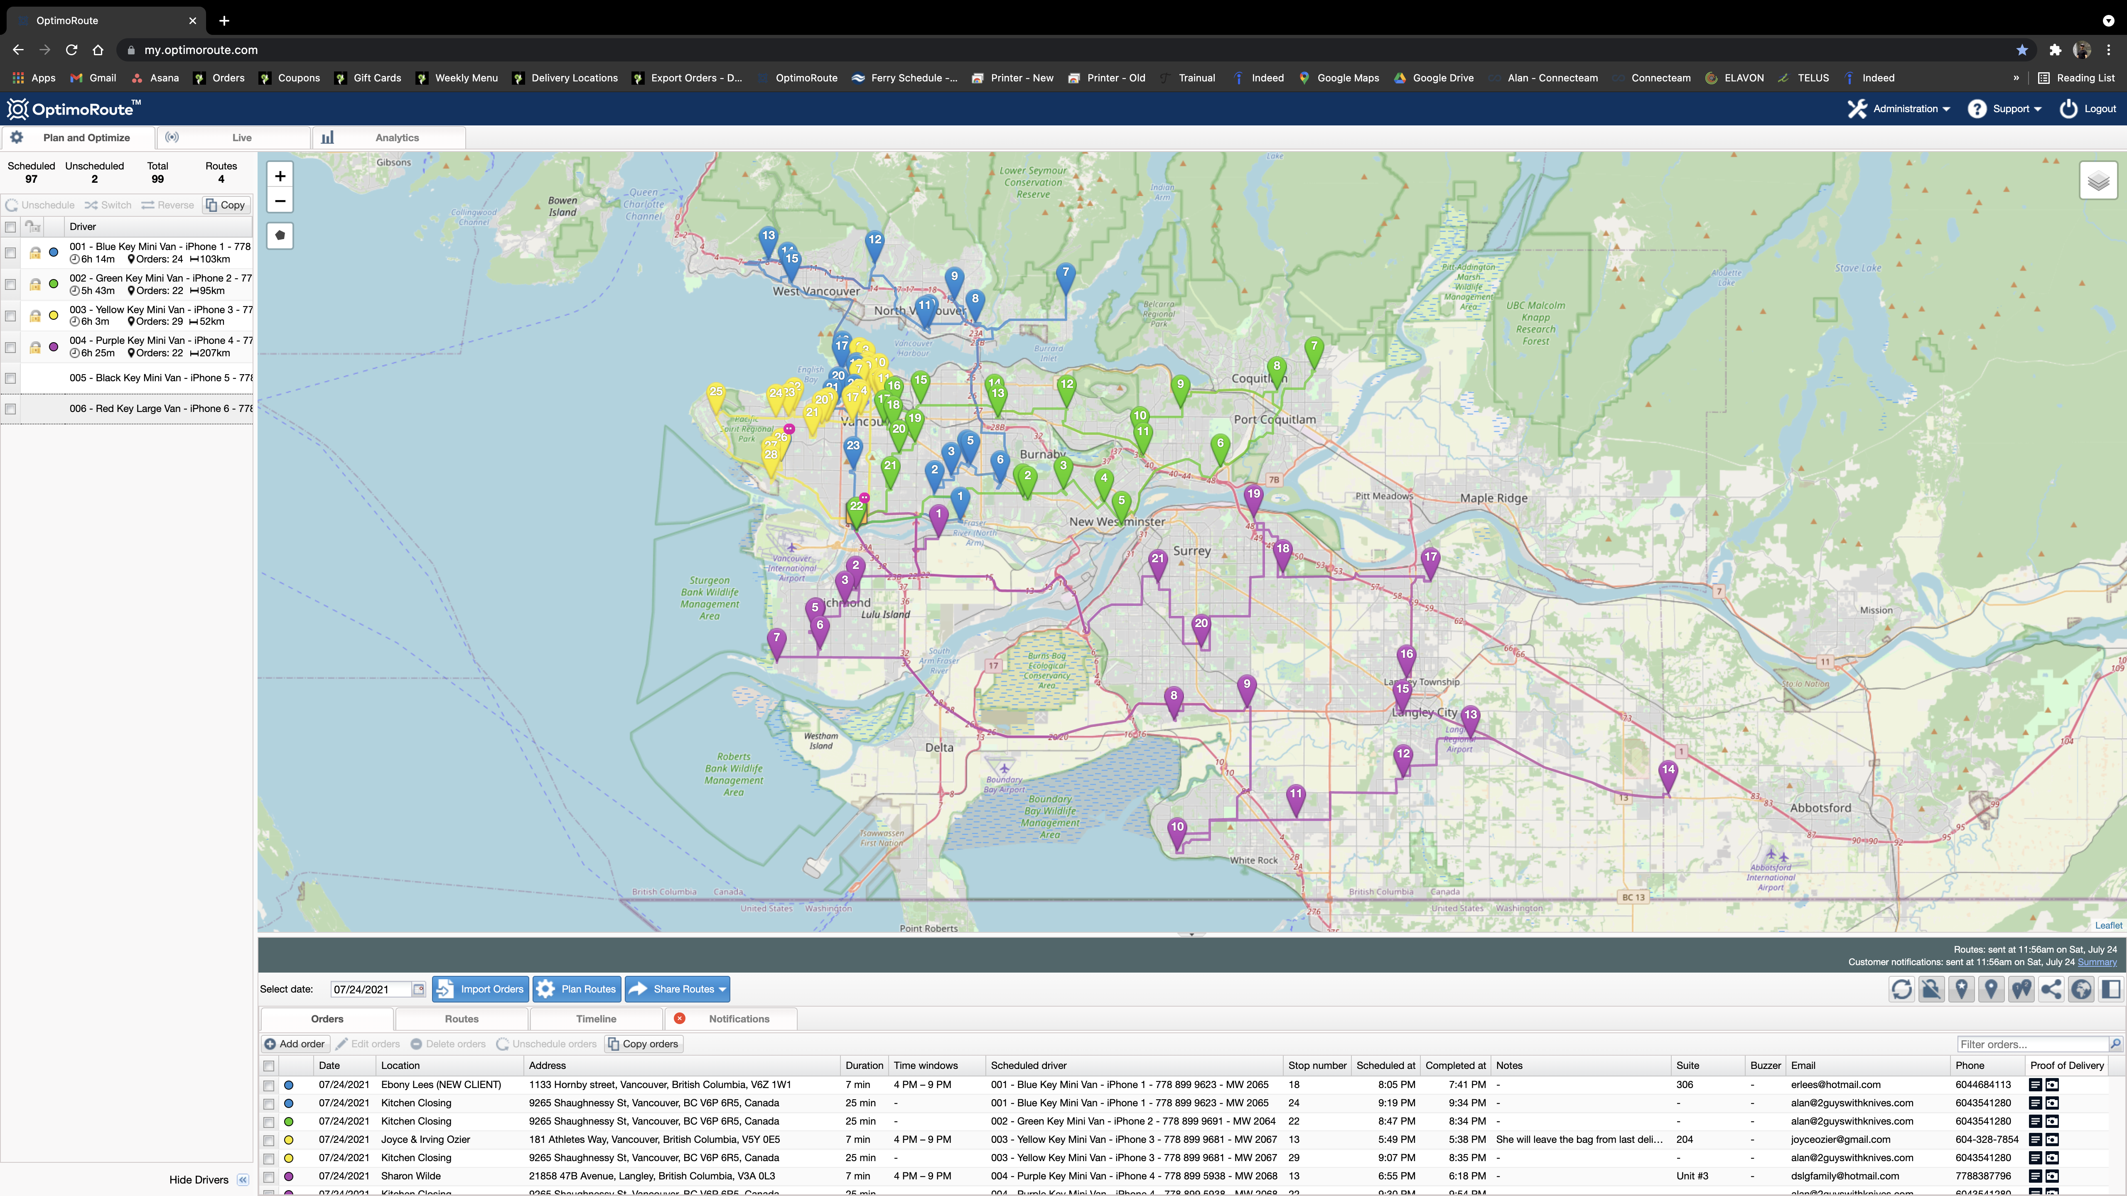The image size is (2127, 1196).
Task: Click the Plan Routes button
Action: [577, 989]
